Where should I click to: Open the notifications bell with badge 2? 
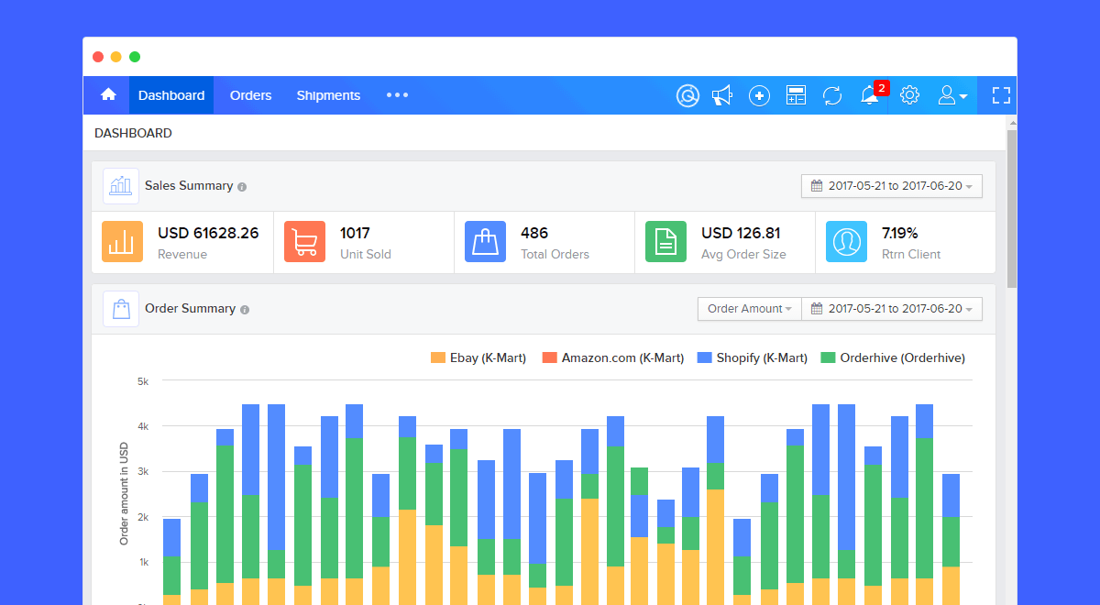click(x=870, y=95)
